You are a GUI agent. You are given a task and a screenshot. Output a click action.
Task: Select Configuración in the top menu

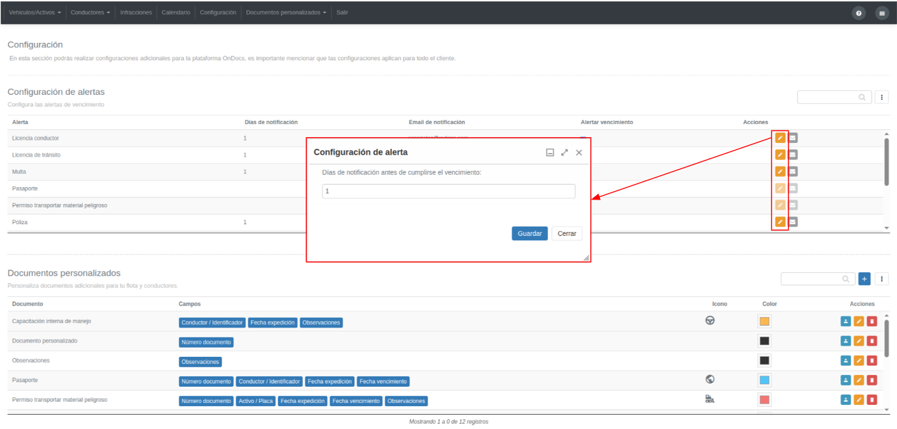pos(218,12)
